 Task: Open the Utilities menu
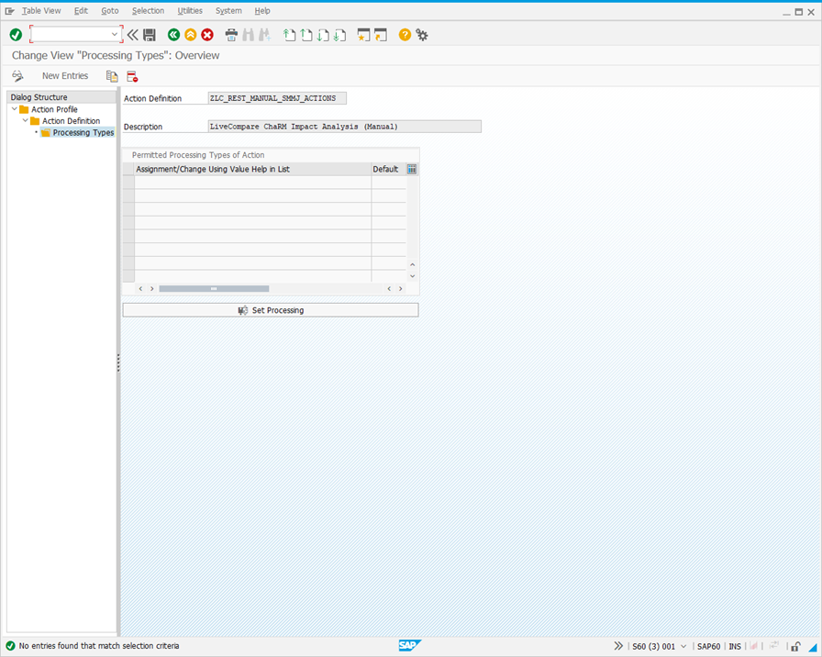pyautogui.click(x=189, y=10)
